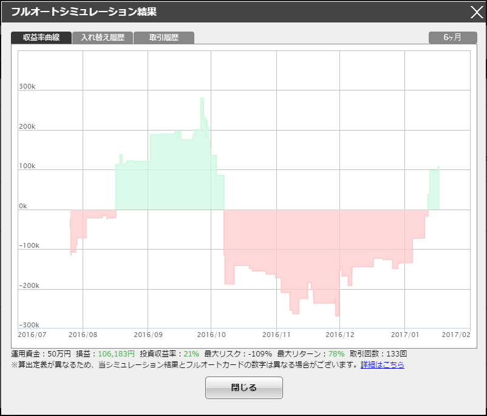This screenshot has width=487, height=416.
Task: Click the 2016/07 x-axis date label
Action: tap(32, 335)
